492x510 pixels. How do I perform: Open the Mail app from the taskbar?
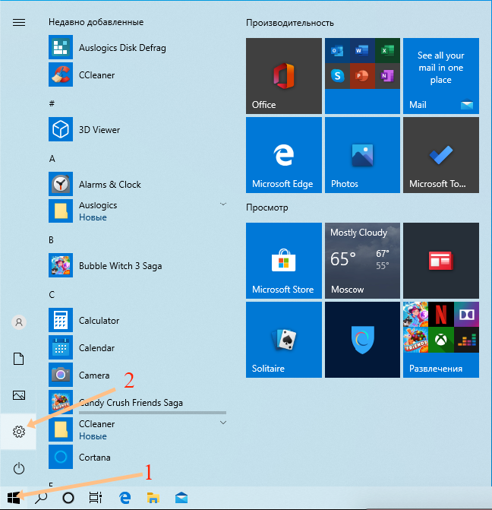pos(181,498)
